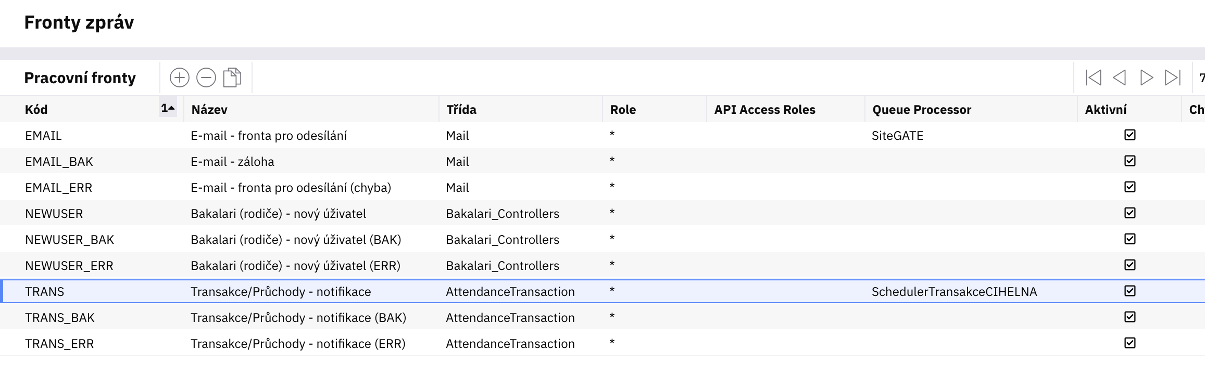Jump to the last record

tap(1173, 78)
